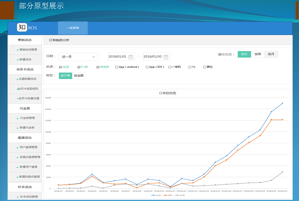Expand the 邀请活动 sidebar section

click(x=25, y=138)
